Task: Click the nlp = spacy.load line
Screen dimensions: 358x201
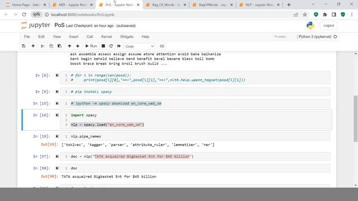Action: pyautogui.click(x=107, y=125)
